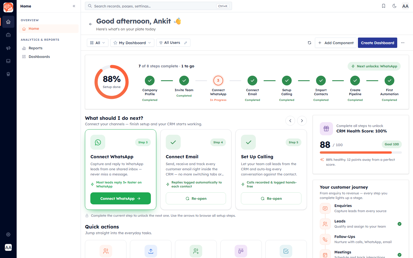Click the bookmark icon in top bar
413x258 pixels.
click(x=383, y=6)
